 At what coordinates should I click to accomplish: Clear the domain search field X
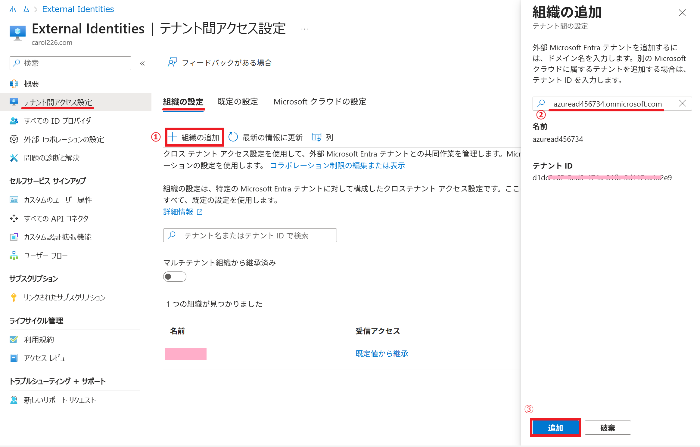(x=683, y=104)
